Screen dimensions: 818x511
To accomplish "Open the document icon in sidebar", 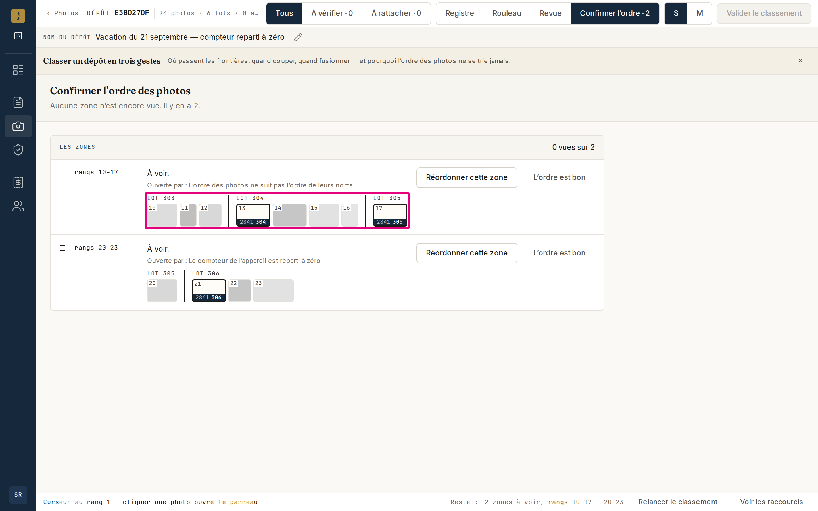I will (18, 102).
